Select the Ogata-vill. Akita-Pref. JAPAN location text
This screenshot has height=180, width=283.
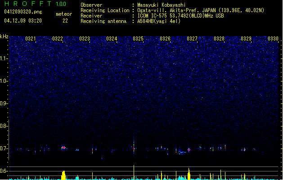coord(201,10)
